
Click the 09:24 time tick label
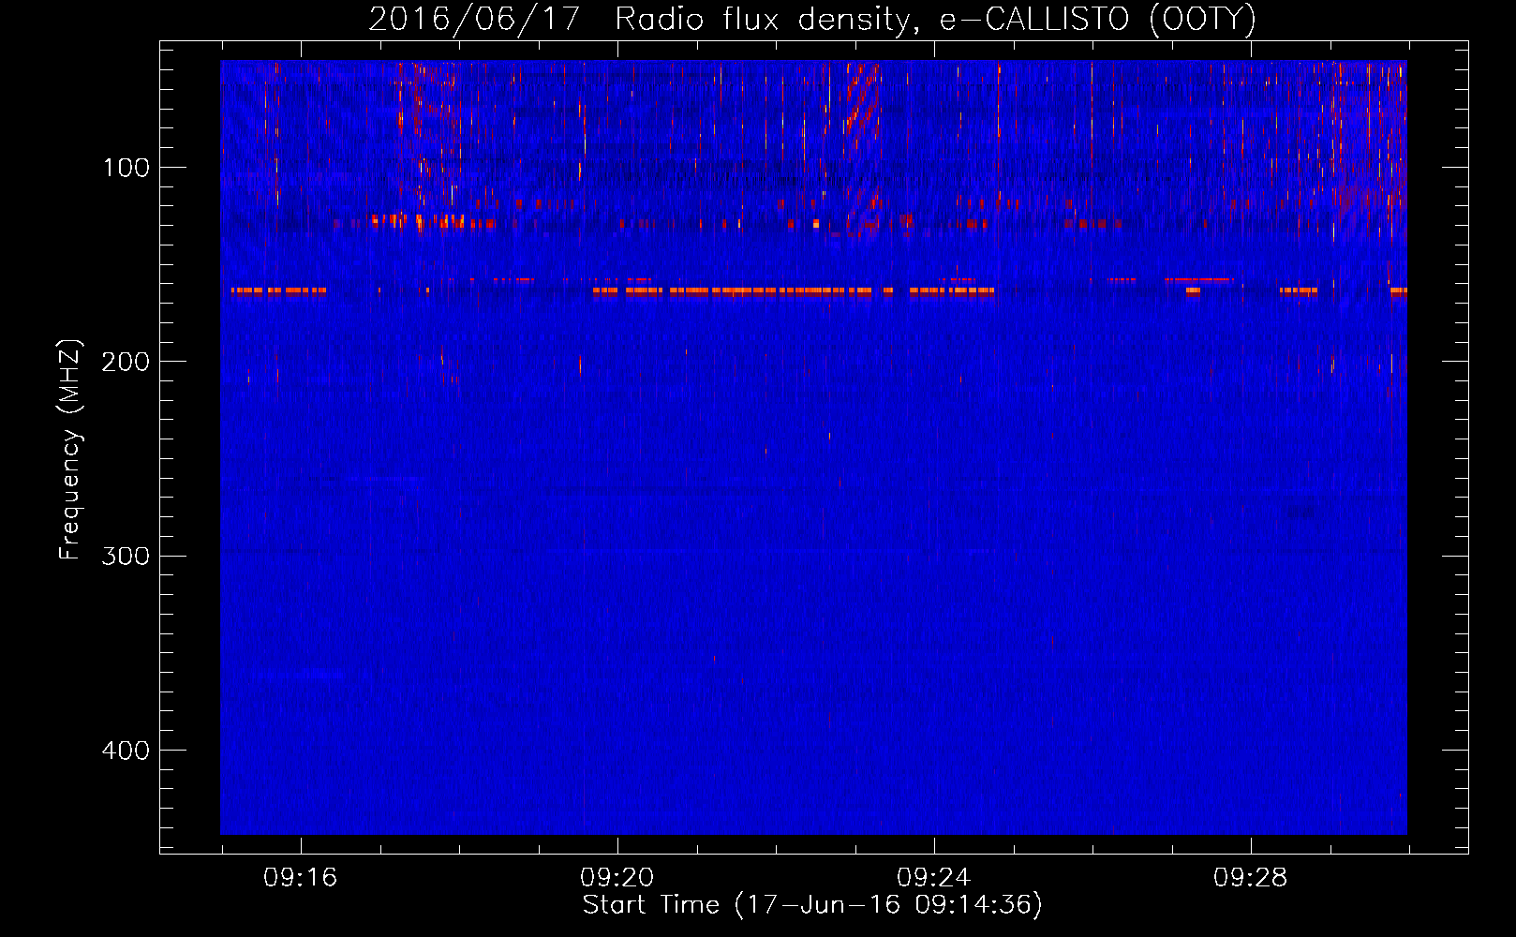point(933,878)
